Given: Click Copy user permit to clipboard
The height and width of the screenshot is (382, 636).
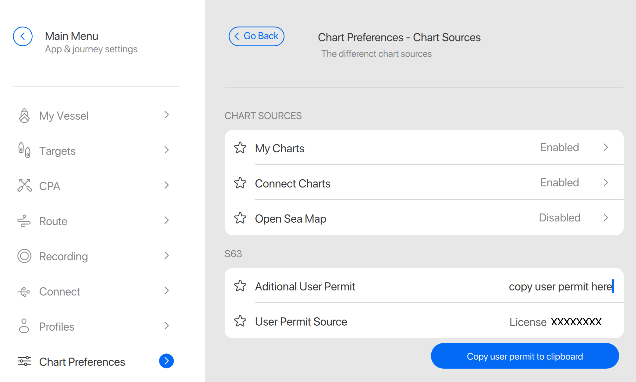Looking at the screenshot, I should (524, 356).
